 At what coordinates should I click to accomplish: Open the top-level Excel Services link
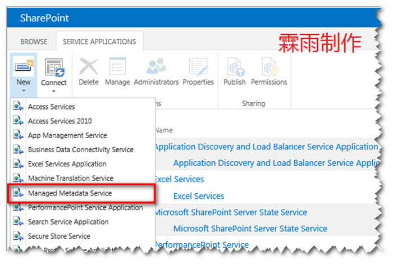(180, 179)
